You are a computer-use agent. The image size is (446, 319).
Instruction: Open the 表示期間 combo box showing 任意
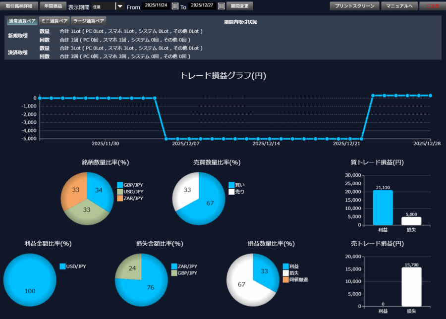103,6
